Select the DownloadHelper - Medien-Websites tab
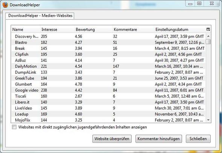The height and width of the screenshot is (153, 222). (40, 15)
